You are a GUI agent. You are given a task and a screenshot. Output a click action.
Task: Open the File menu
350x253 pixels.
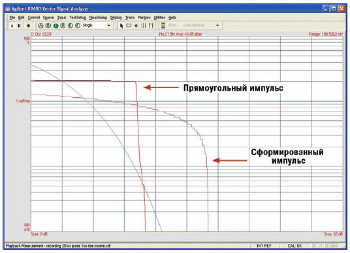[12, 18]
